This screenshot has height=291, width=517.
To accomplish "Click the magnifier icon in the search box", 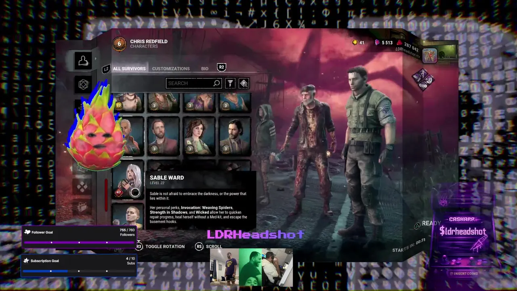I will 217,83.
